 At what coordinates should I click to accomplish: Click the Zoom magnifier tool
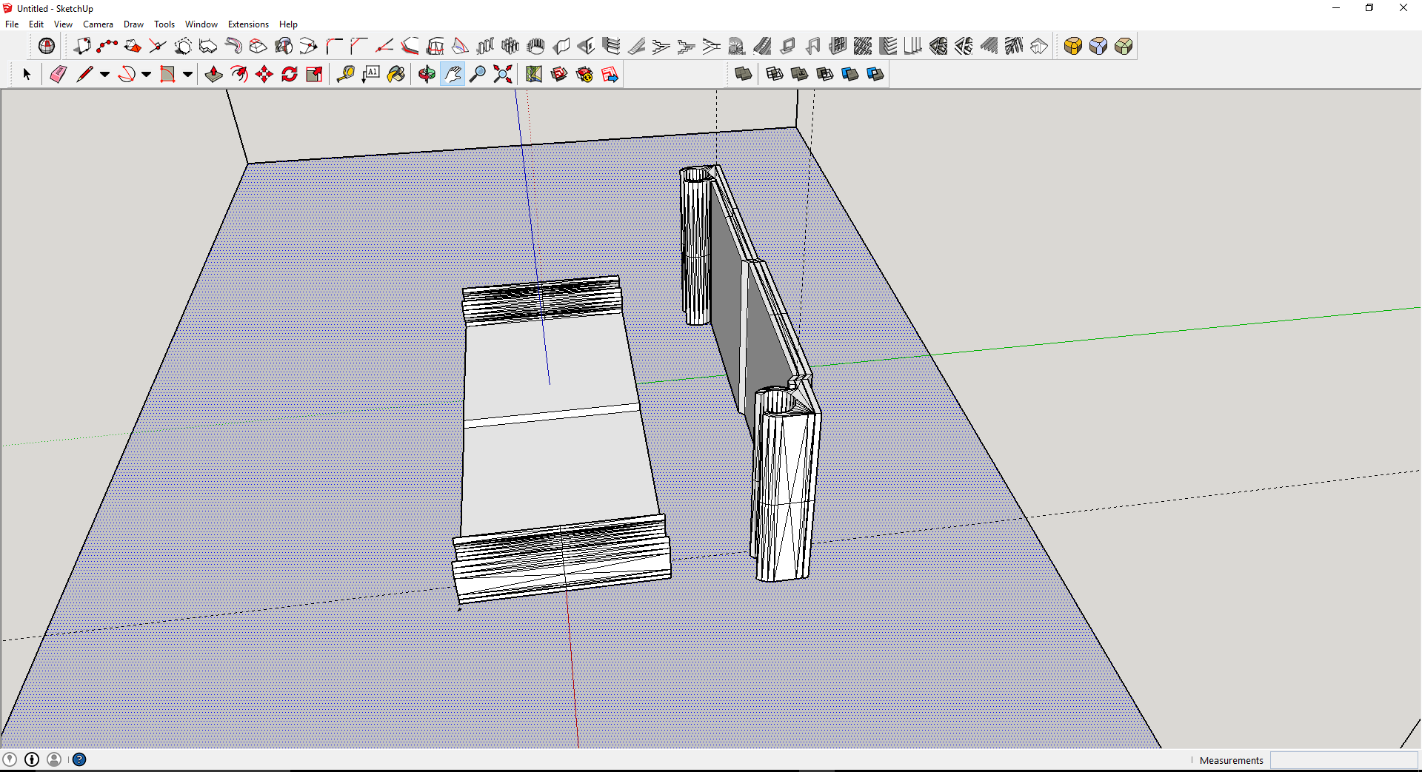tap(478, 74)
